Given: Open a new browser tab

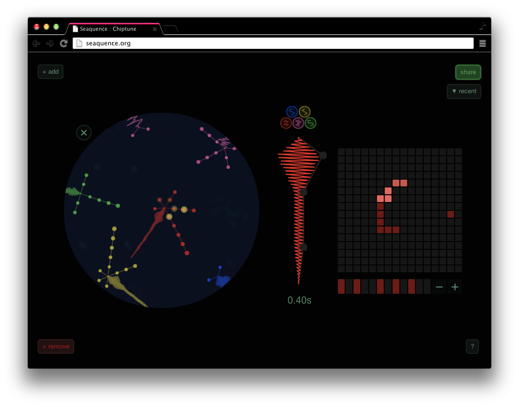Looking at the screenshot, I should pyautogui.click(x=171, y=29).
